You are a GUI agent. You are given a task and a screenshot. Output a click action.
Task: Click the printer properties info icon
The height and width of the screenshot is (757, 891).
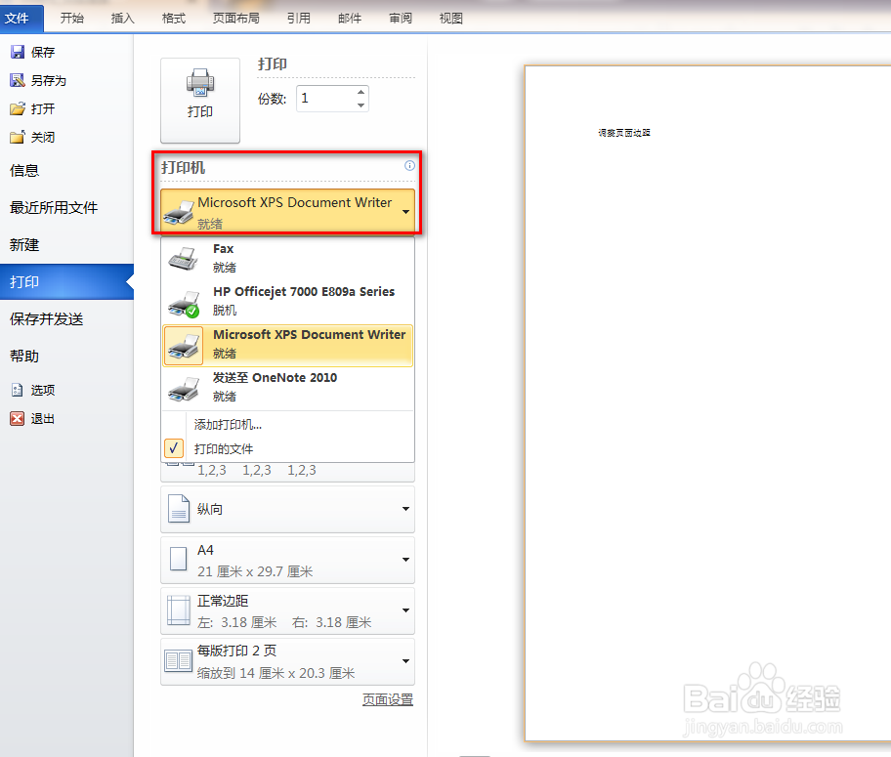tap(409, 165)
